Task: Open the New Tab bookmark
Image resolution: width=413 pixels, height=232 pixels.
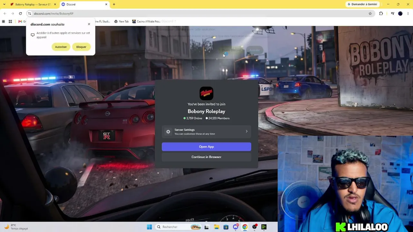Action: [x=121, y=22]
